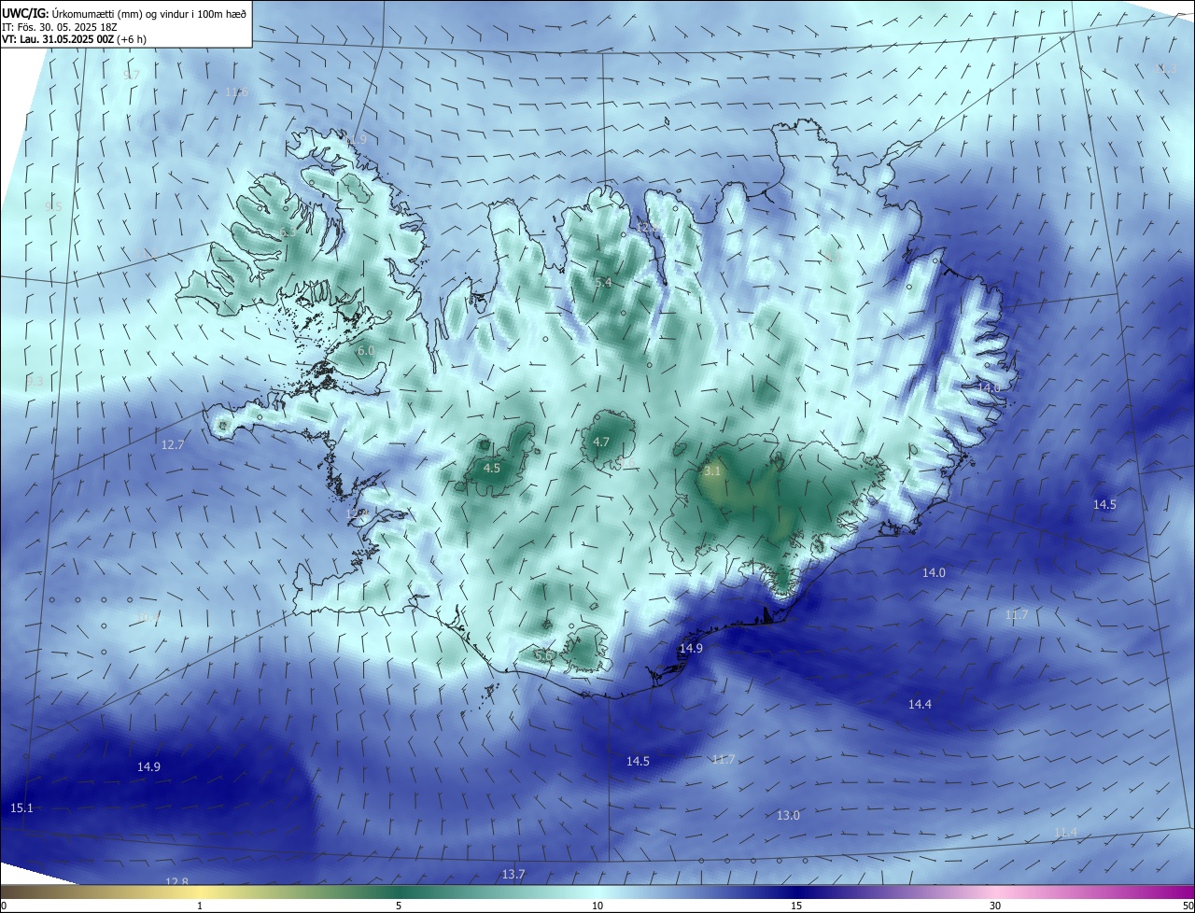Click the '50' label ending the colour scale
Viewport: 1195px width, 913px height.
(x=1188, y=906)
